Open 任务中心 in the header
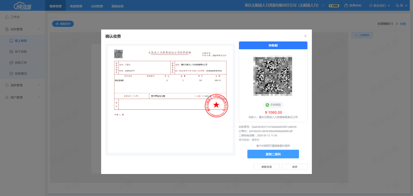This screenshot has height=196, width=413. tap(353, 5)
